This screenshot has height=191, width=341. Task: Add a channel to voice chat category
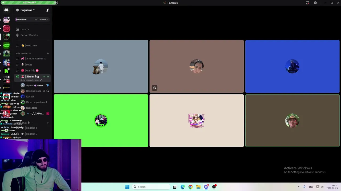pyautogui.click(x=48, y=123)
